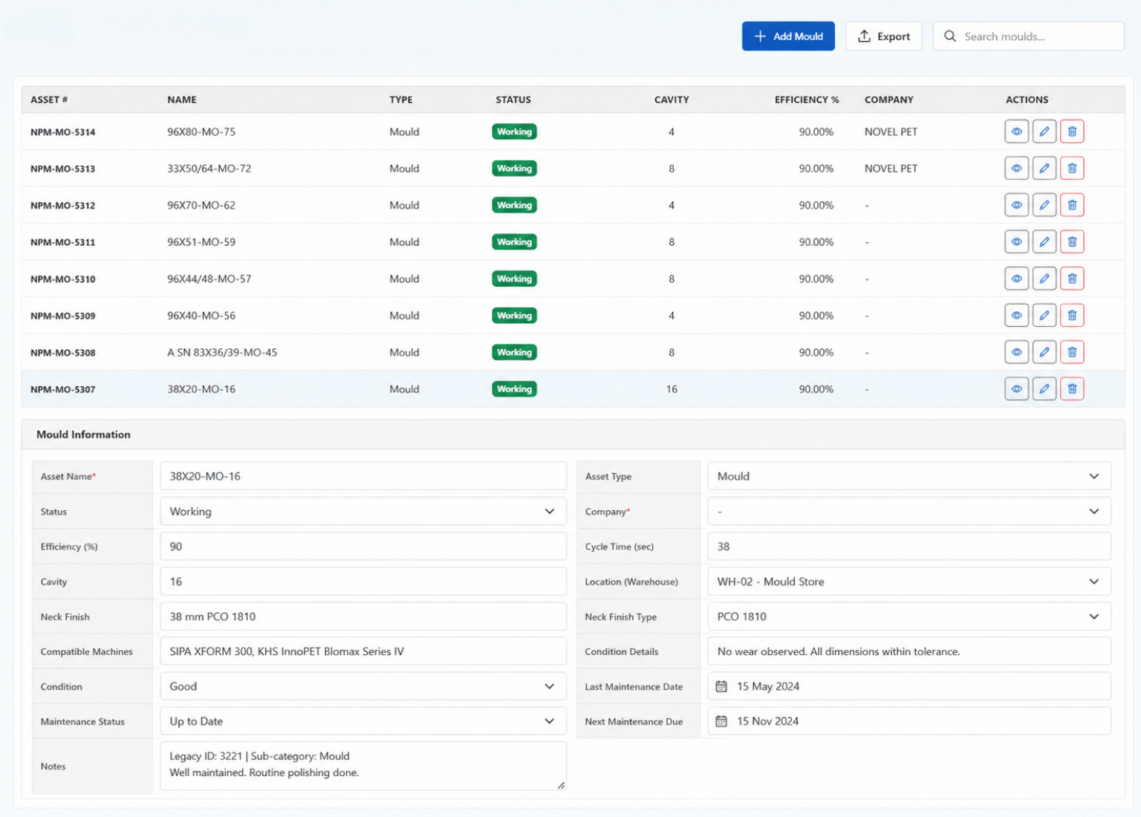
Task: Delete the NPM-MO-5307 mould
Action: pos(1072,389)
